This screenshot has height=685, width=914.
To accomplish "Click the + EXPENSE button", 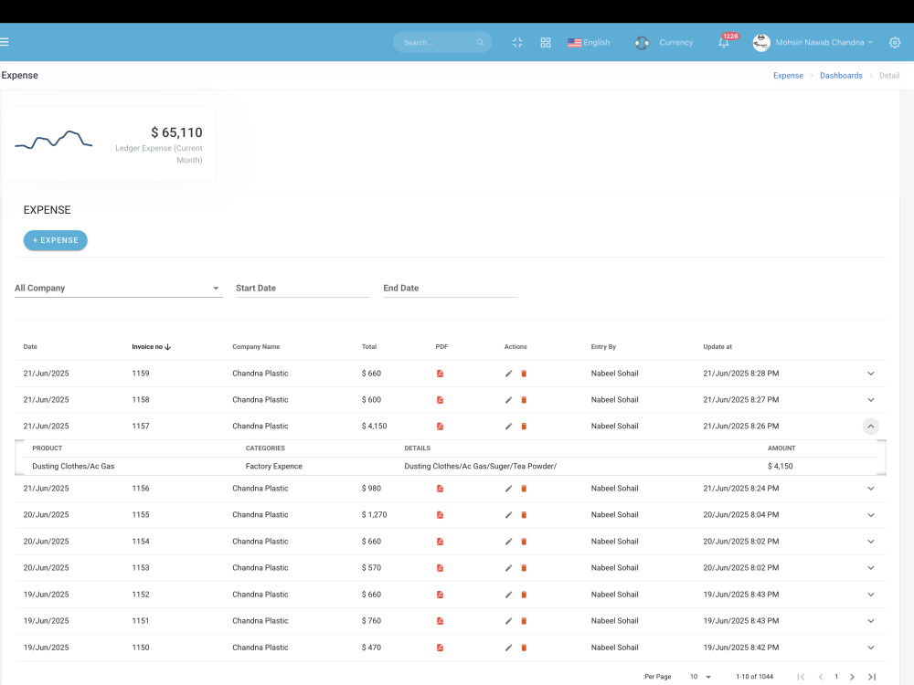I will [56, 240].
